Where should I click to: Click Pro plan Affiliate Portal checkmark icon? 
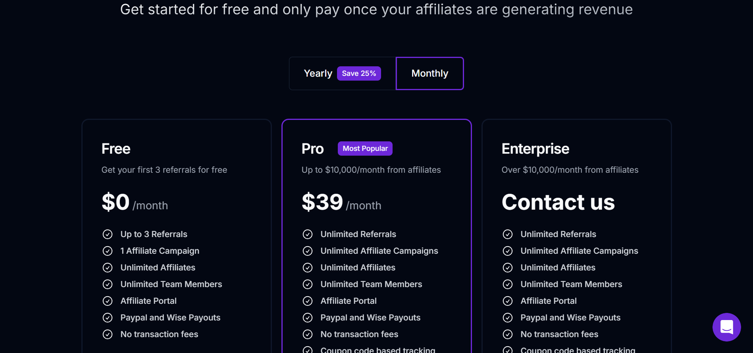[x=308, y=301]
